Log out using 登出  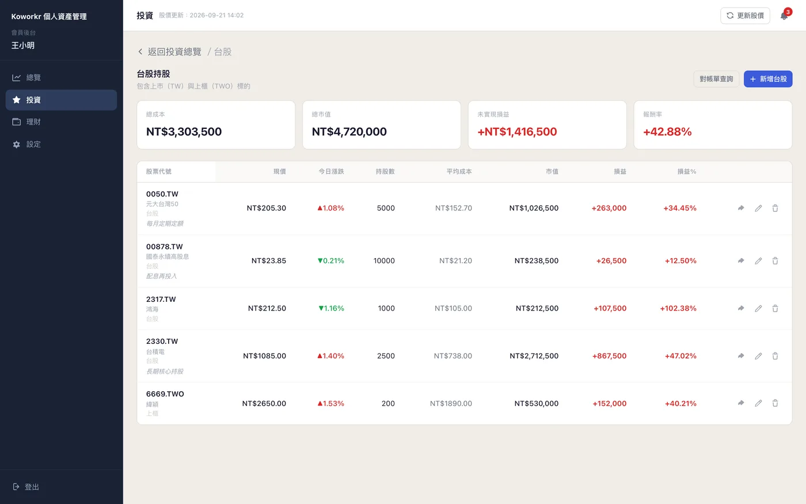click(26, 487)
